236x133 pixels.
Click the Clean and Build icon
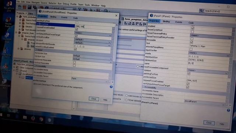point(85,10)
